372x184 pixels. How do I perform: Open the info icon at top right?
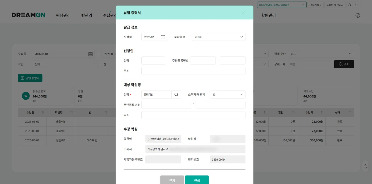(358, 15)
